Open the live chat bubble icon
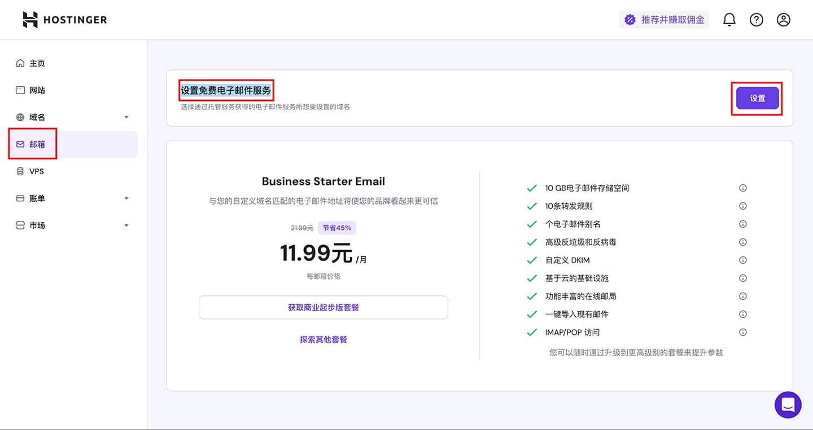 click(788, 405)
